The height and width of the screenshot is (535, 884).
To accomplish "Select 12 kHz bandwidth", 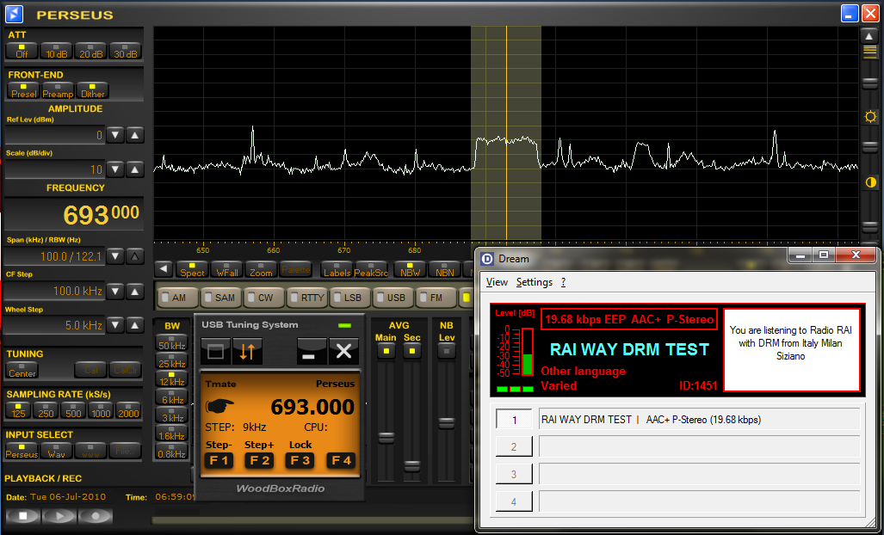I will pos(172,379).
